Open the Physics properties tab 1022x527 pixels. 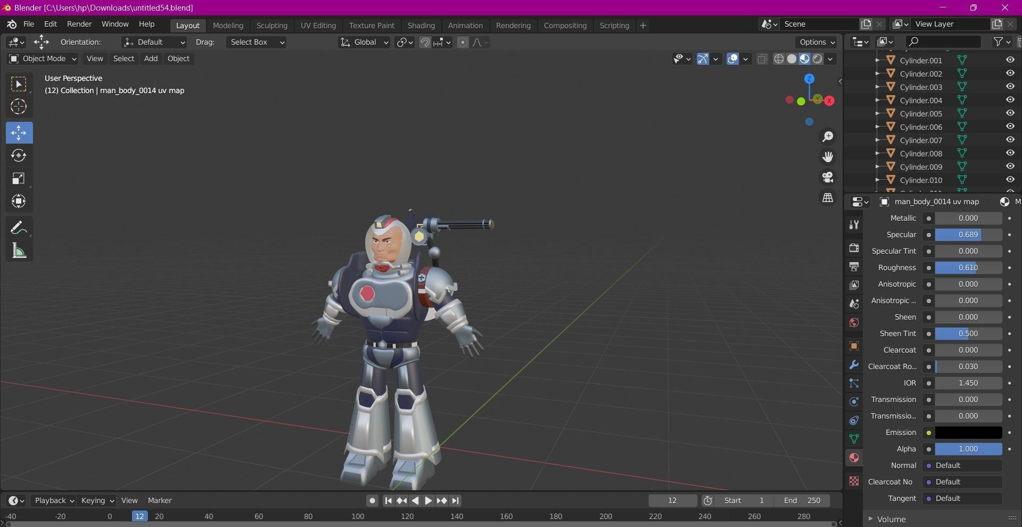pyautogui.click(x=854, y=401)
